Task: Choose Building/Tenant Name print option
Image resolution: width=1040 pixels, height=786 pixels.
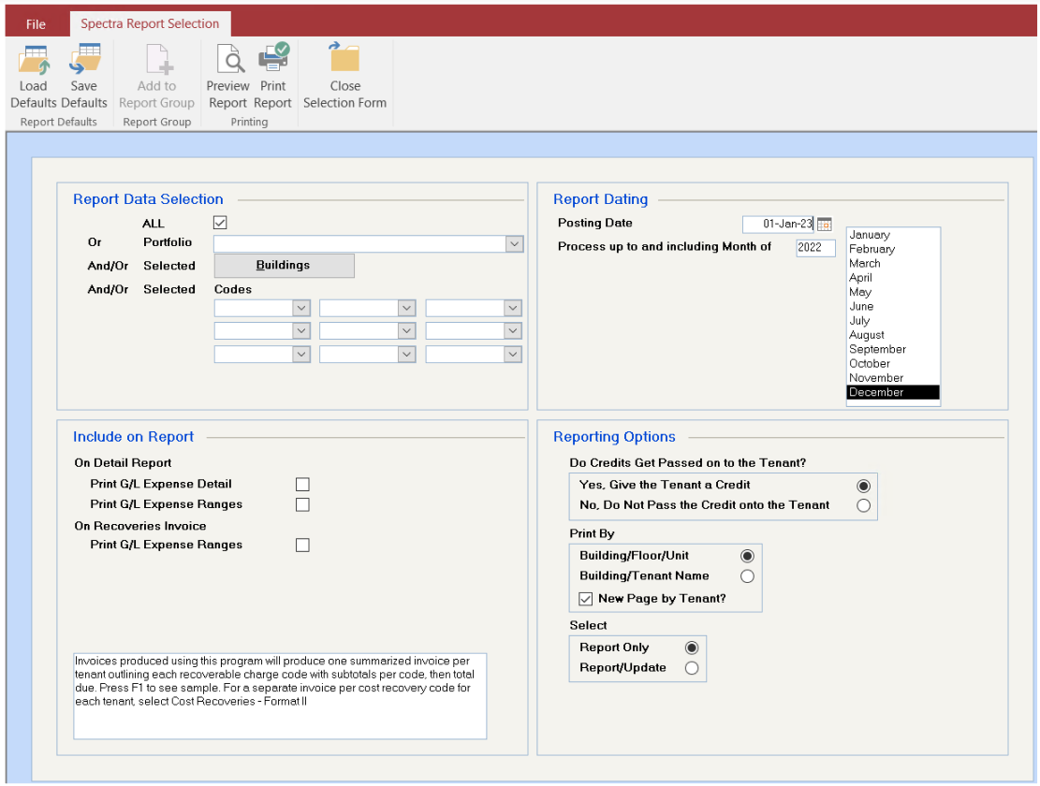Action: pyautogui.click(x=748, y=576)
